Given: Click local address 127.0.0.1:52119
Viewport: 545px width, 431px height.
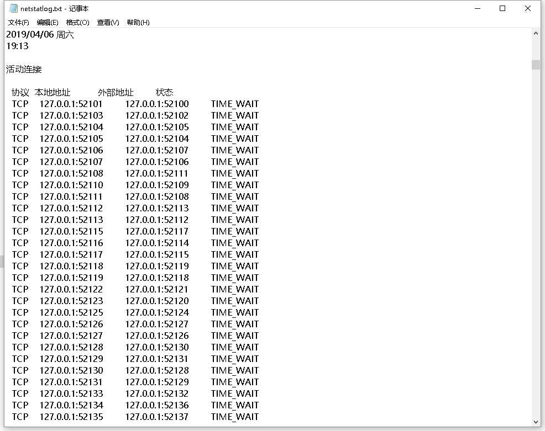Looking at the screenshot, I should click(71, 278).
